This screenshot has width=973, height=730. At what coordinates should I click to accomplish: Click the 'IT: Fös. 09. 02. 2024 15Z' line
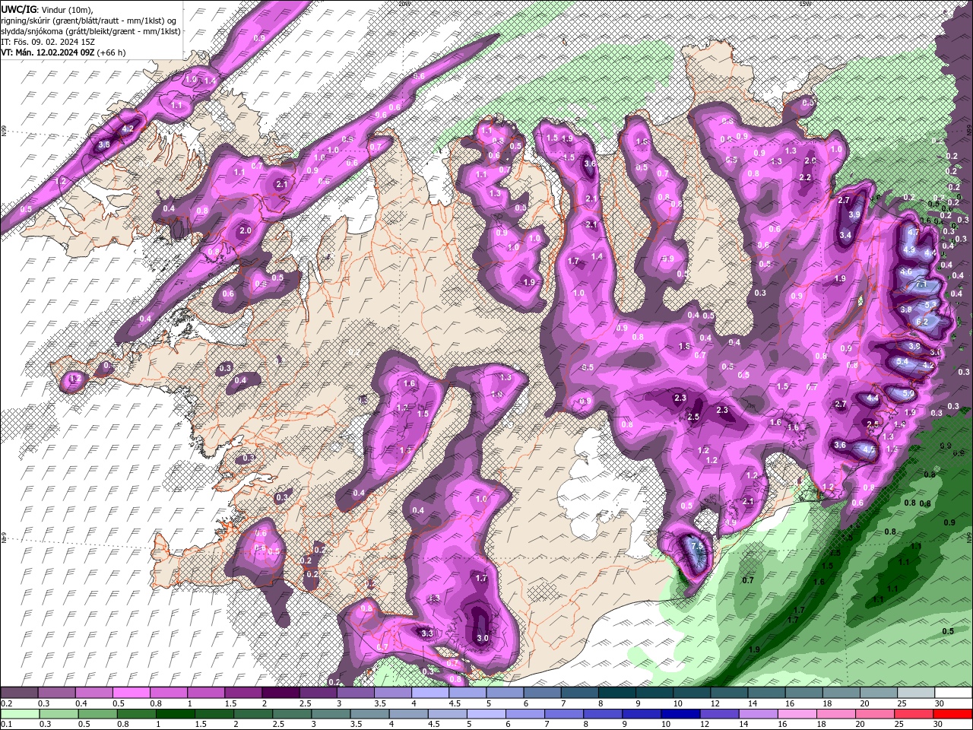pos(48,41)
